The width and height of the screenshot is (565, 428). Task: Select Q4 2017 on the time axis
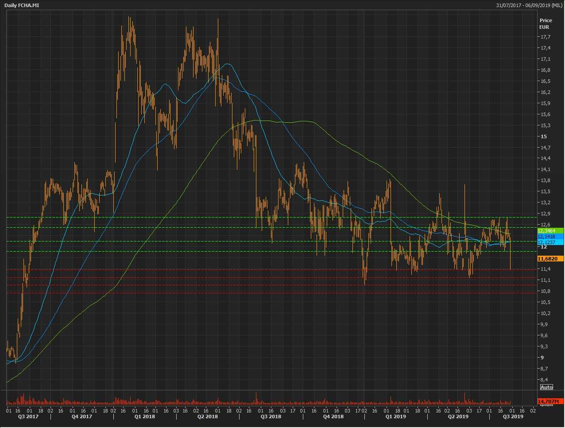[x=82, y=416]
